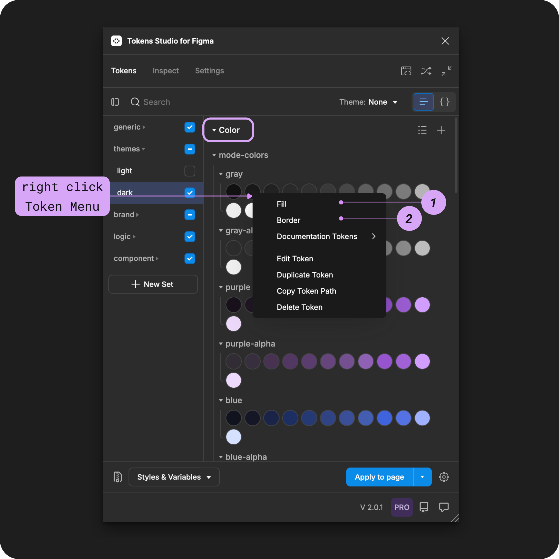This screenshot has height=559, width=559.
Task: Minimize the plugin with collapse arrows icon
Action: coord(446,71)
